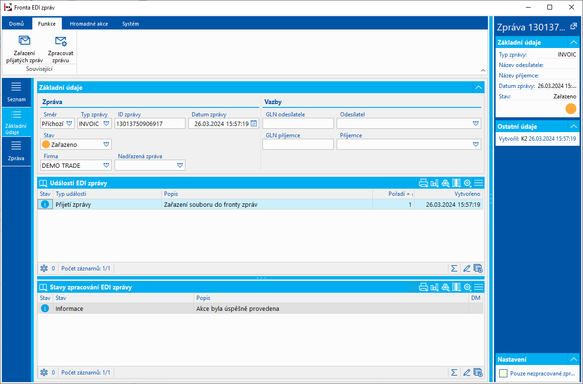Click ID zprávy input field
The height and width of the screenshot is (384, 583).
150,124
